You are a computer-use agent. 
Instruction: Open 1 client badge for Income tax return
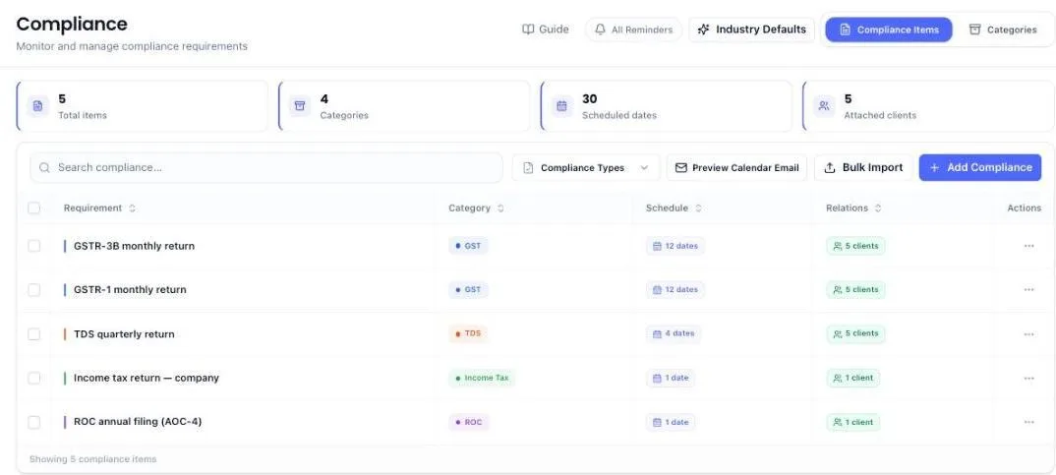click(852, 378)
